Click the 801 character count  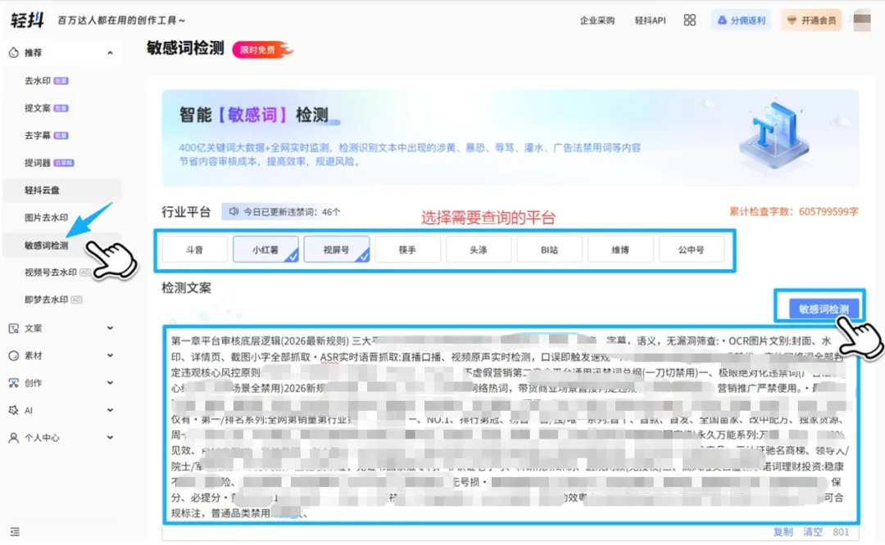[x=841, y=532]
